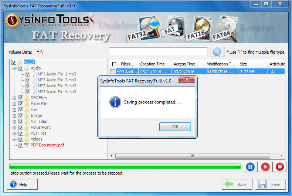Click the file type search input field

tap(158, 52)
